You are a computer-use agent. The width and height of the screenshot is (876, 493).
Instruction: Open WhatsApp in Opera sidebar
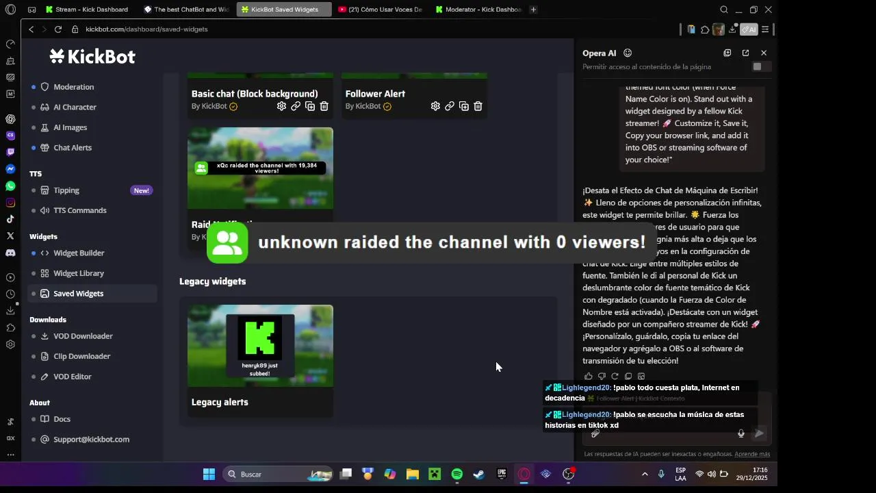coord(10,186)
